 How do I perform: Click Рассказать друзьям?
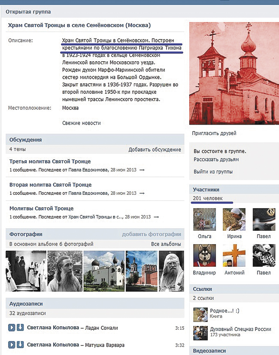(216, 159)
